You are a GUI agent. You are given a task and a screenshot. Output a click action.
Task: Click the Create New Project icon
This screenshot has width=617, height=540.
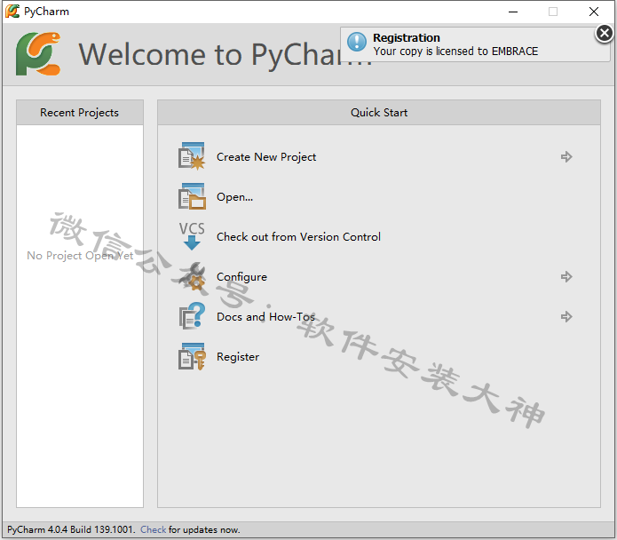(192, 156)
